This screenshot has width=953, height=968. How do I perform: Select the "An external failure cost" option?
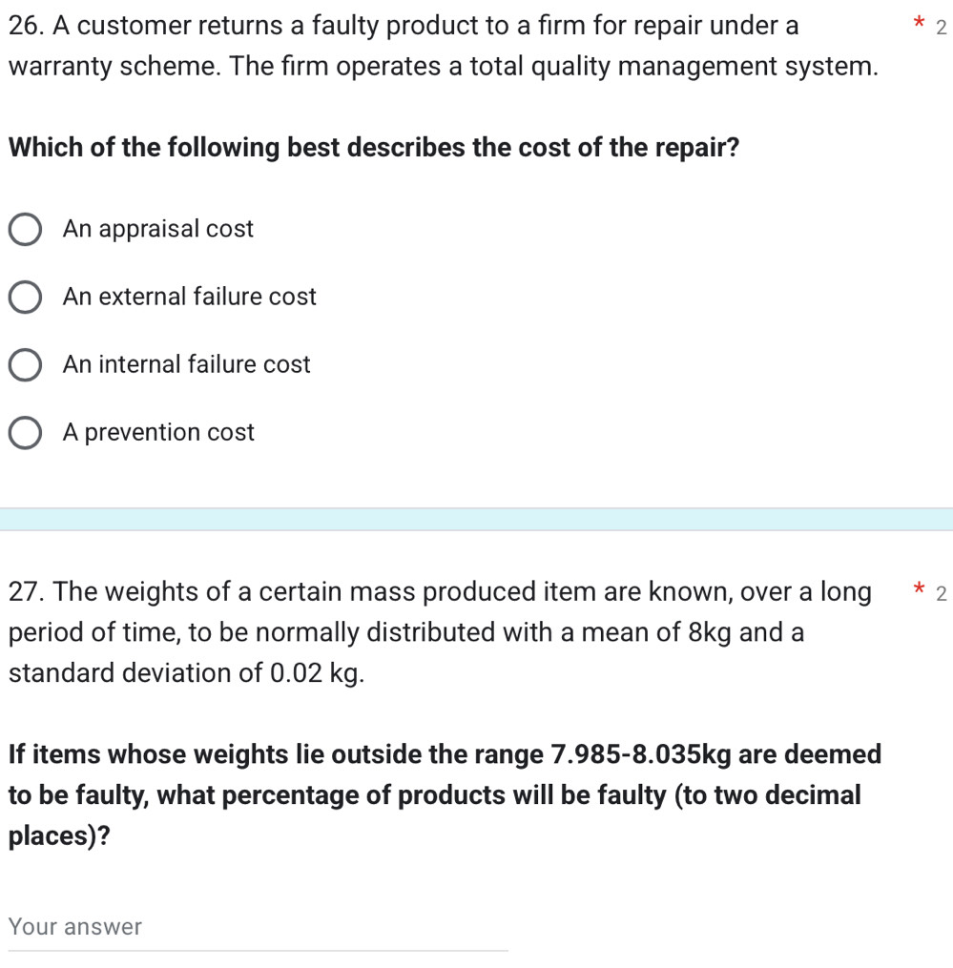[24, 297]
